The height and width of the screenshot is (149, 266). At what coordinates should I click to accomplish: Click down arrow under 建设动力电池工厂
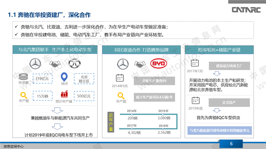pos(217,74)
